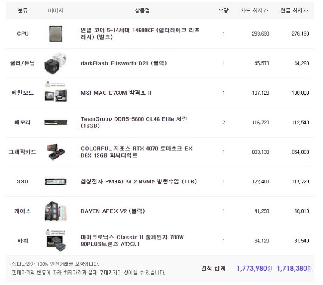Open the MSI MAG B760M 박격포 II link

[116, 93]
